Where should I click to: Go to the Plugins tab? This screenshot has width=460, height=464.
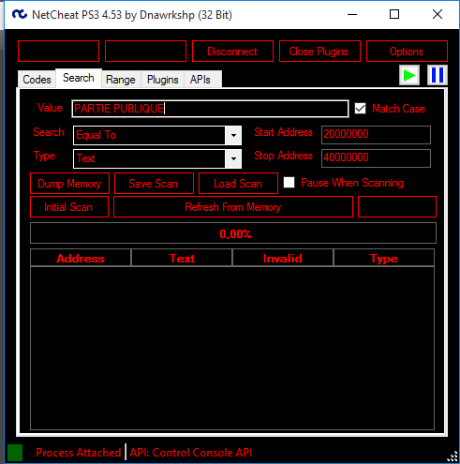162,80
